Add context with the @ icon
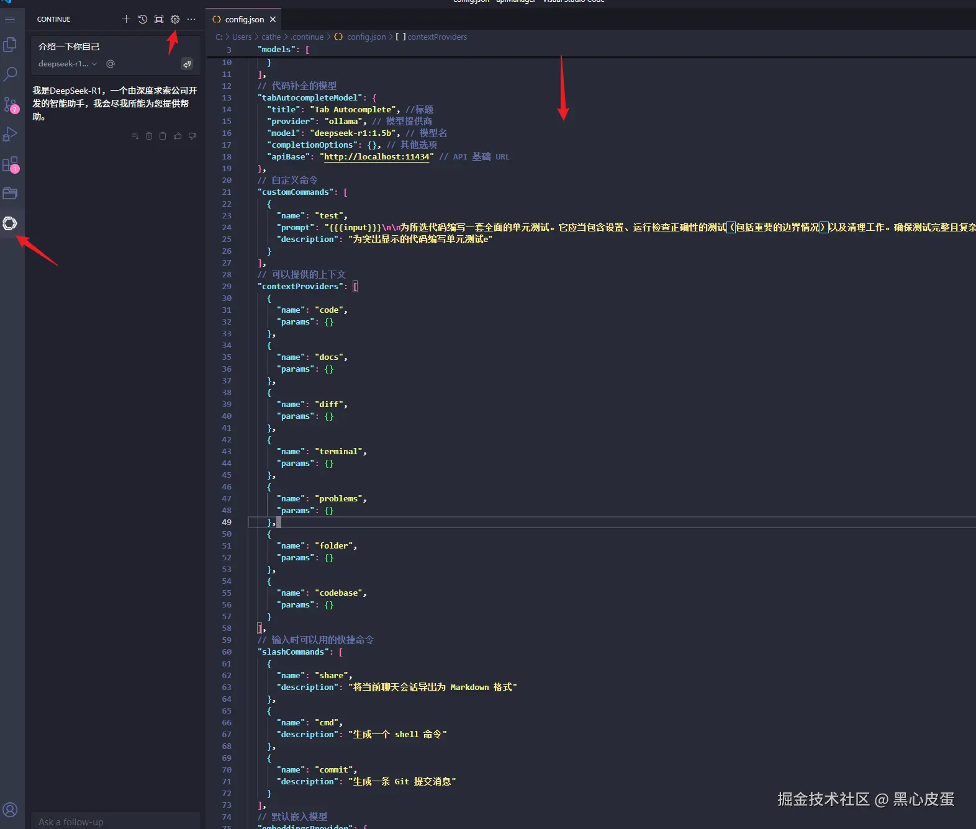The height and width of the screenshot is (829, 976). click(x=111, y=63)
